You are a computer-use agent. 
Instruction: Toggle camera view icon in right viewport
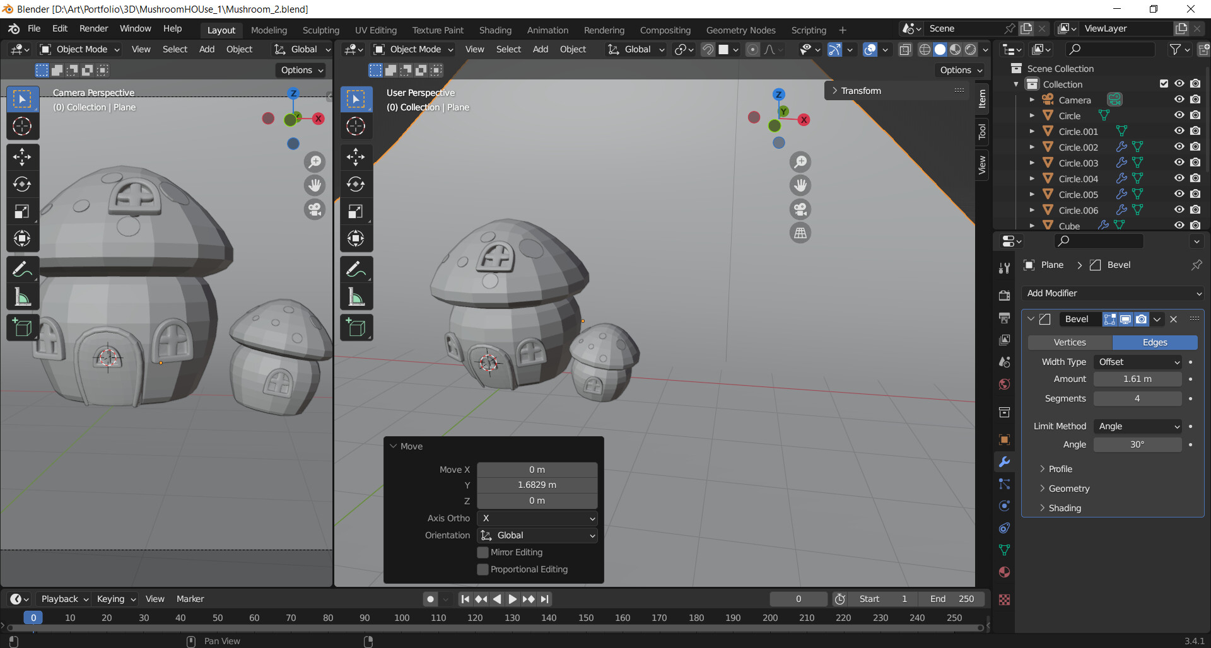tap(800, 209)
